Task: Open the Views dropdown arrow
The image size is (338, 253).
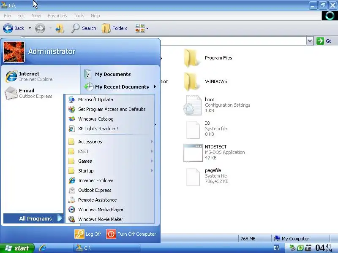Action: [x=147, y=28]
